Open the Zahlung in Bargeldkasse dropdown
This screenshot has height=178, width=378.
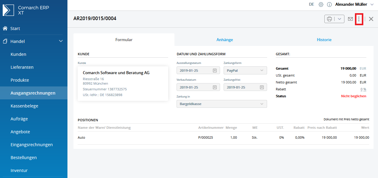222,104
